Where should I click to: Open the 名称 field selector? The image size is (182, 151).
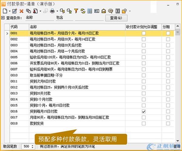point(40,18)
